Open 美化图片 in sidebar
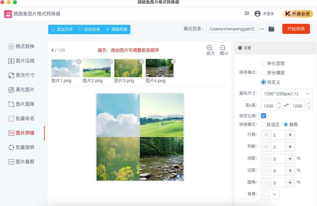 (x=21, y=90)
